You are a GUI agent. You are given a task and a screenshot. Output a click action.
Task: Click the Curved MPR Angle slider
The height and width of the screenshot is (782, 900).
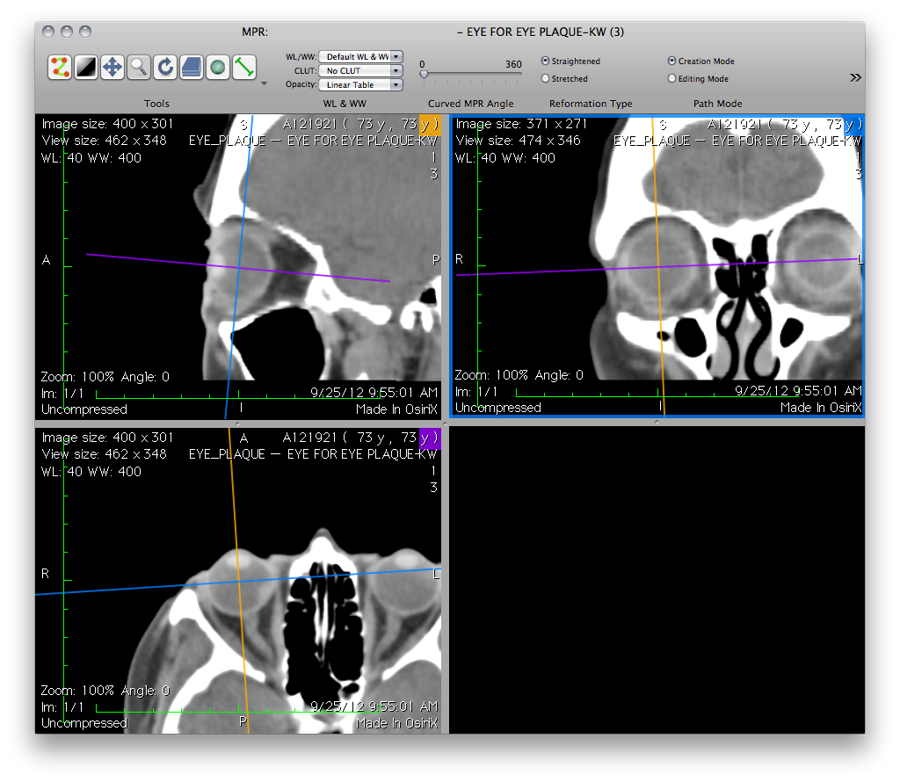[471, 75]
